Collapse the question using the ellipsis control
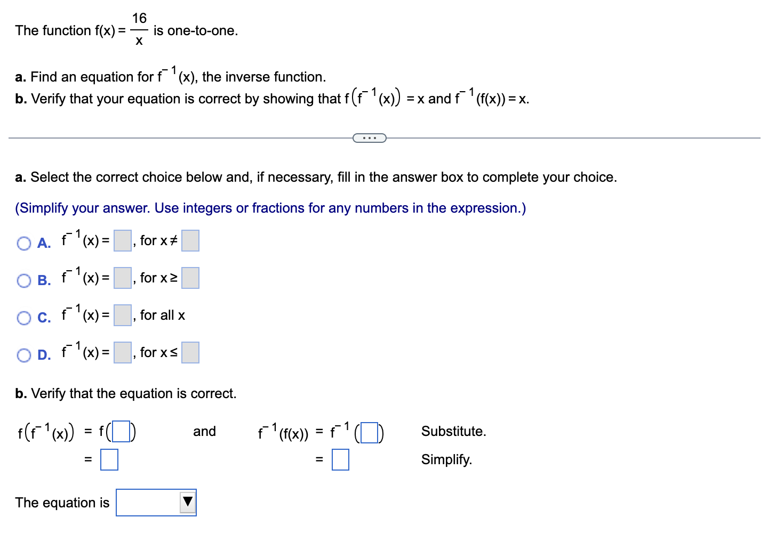 370,137
